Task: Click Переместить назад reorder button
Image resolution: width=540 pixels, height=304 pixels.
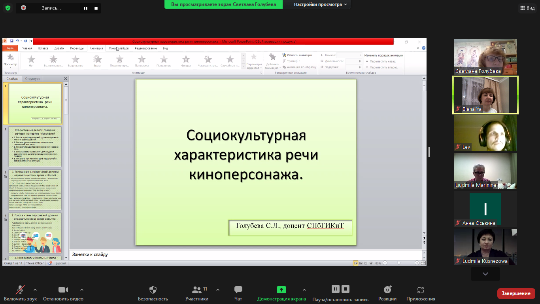Action: coord(380,61)
